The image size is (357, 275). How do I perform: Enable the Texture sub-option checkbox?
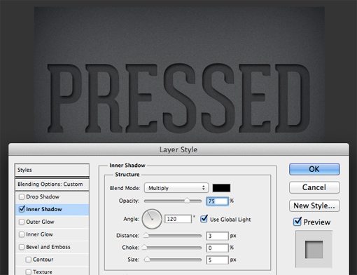coord(29,272)
